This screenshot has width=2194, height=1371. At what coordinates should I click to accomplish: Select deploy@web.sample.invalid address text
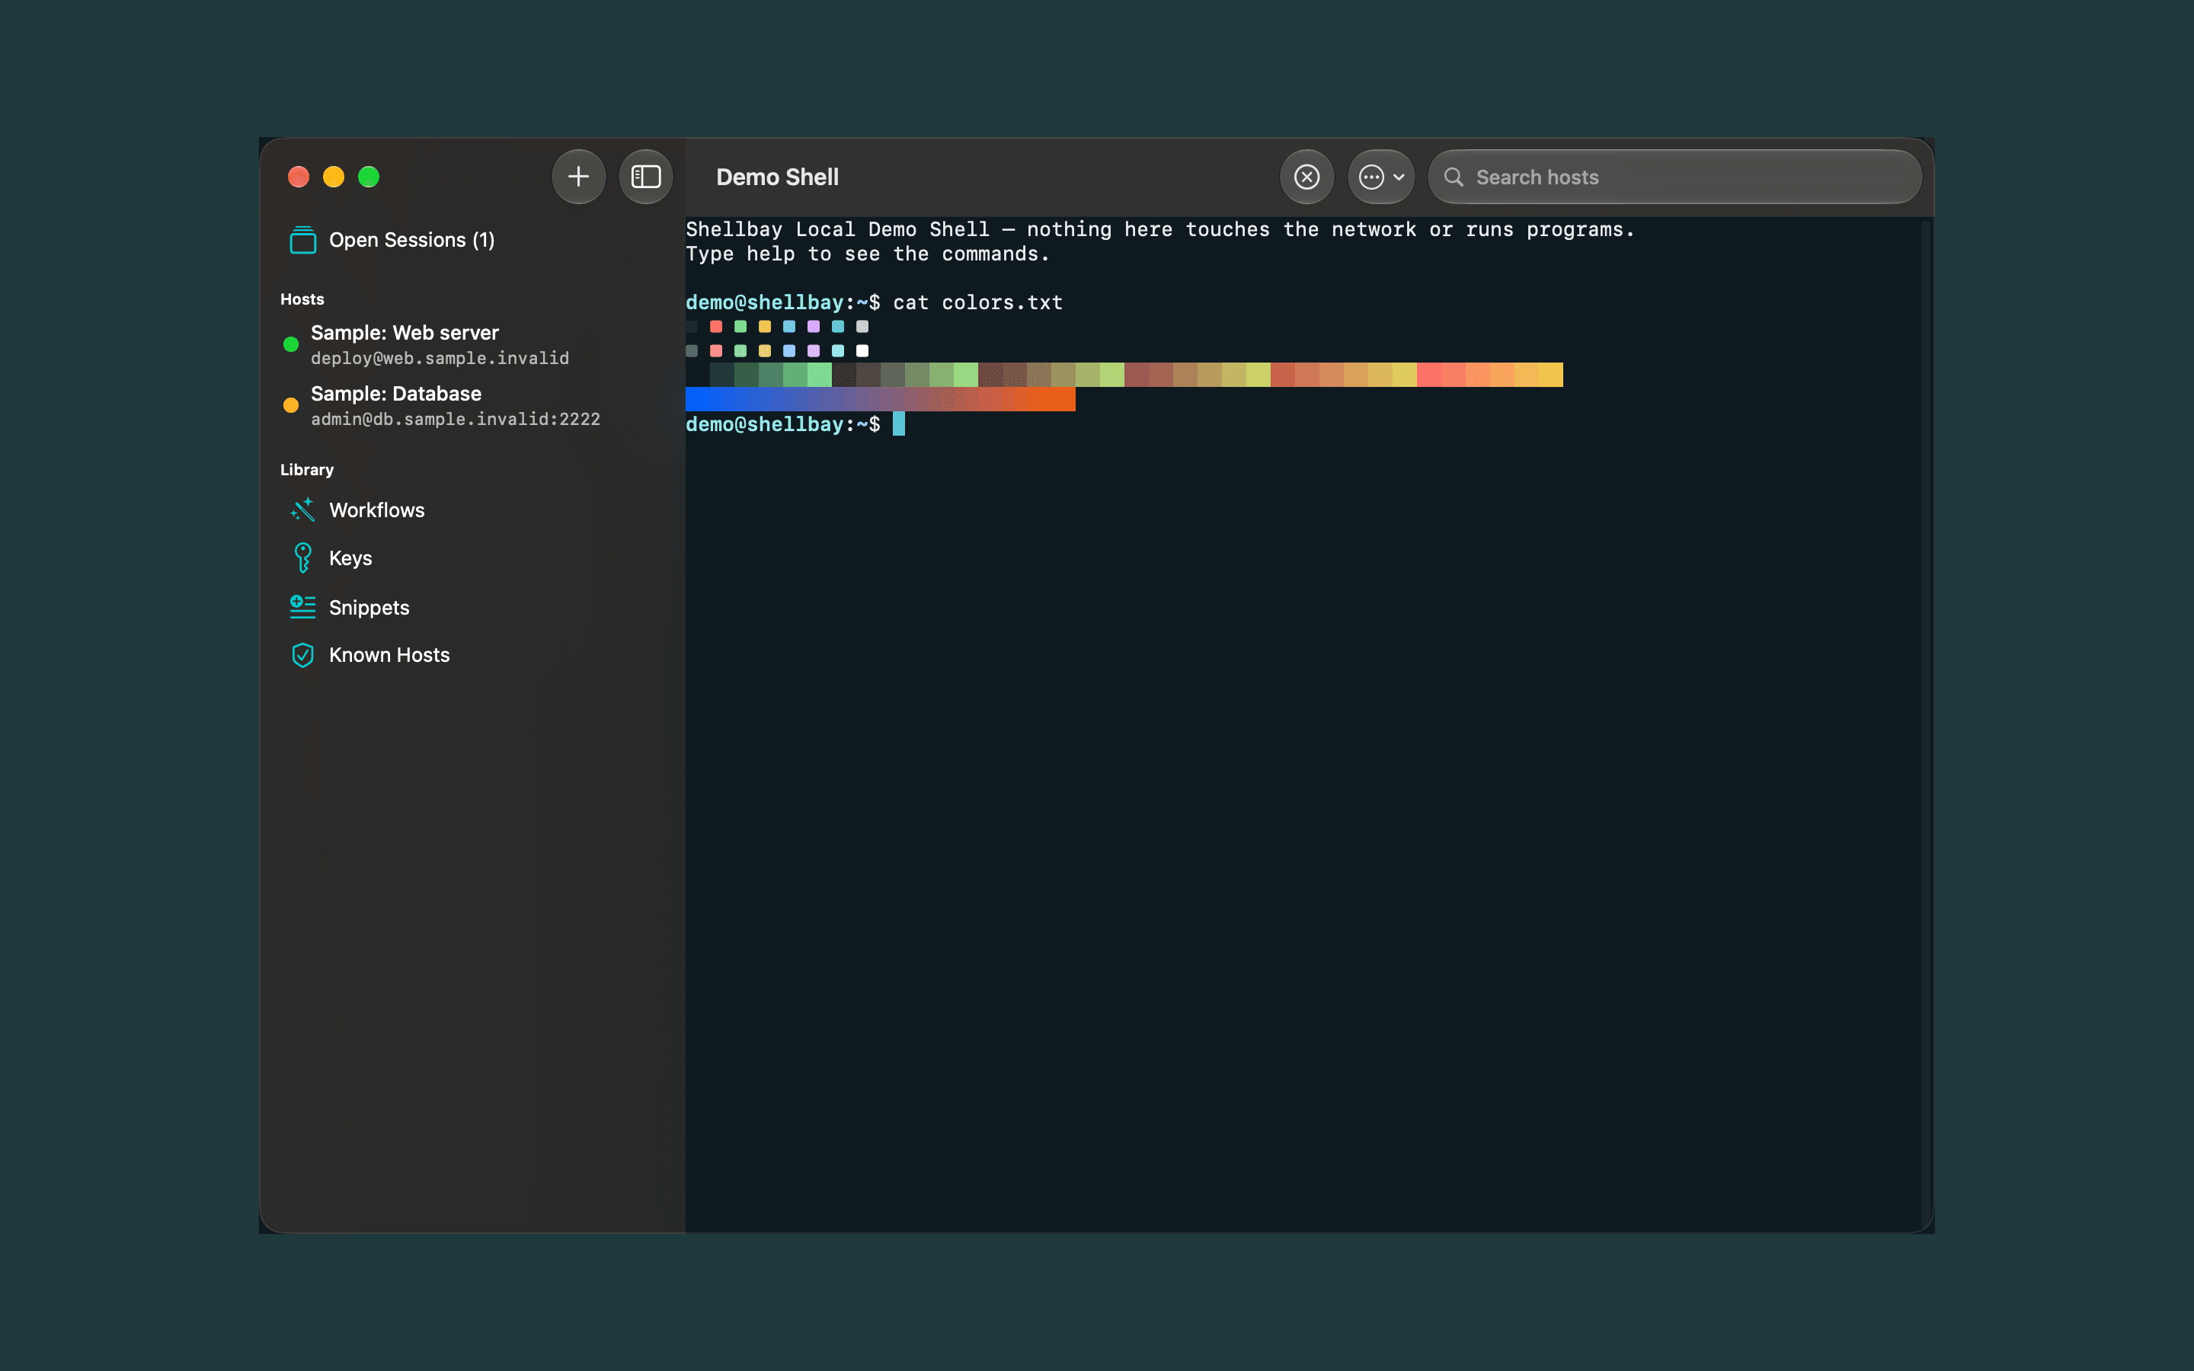[x=440, y=358]
